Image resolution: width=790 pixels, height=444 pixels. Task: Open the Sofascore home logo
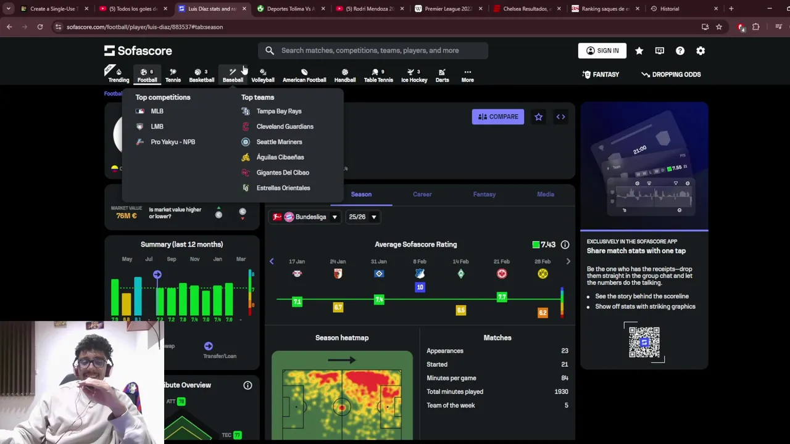(138, 51)
